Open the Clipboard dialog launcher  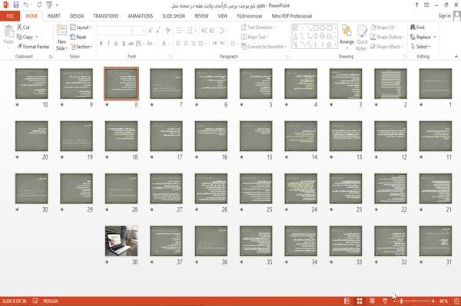pos(51,57)
